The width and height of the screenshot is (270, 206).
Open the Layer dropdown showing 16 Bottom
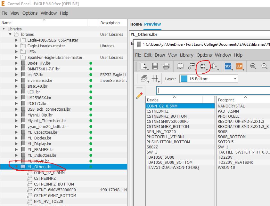[x=209, y=79]
